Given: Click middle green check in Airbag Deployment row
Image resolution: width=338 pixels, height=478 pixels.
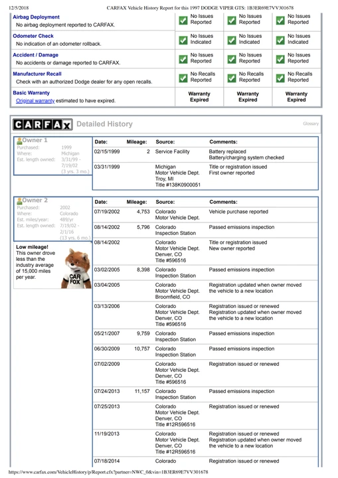Looking at the screenshot, I should [232, 21].
